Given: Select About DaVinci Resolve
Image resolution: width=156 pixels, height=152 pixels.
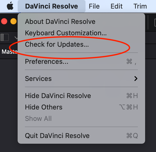Looking at the screenshot, I should pyautogui.click(x=60, y=22).
